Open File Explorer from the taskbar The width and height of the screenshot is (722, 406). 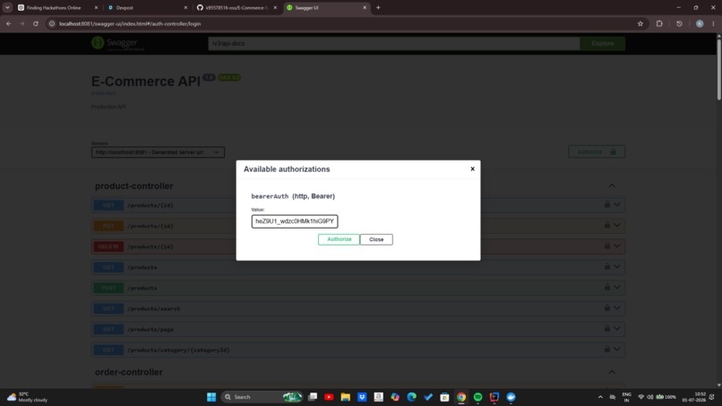[346, 397]
